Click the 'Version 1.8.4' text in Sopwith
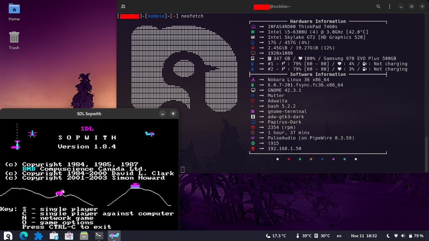The width and height of the screenshot is (429, 241). pyautogui.click(x=87, y=147)
